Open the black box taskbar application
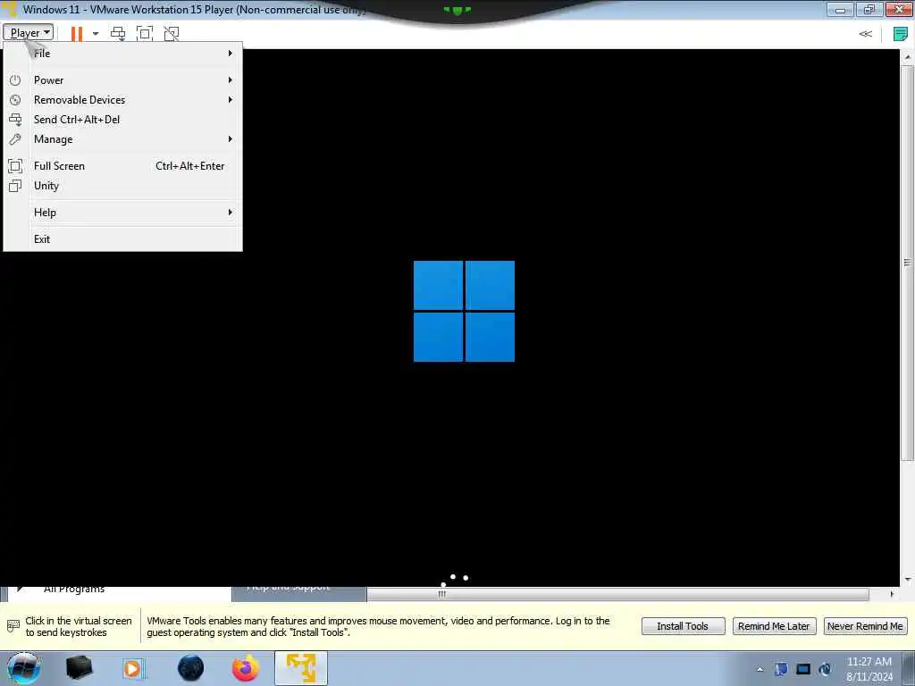915x686 pixels. 80,668
